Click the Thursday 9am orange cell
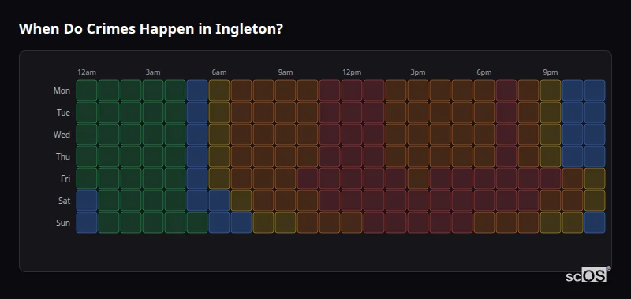Screen dimensions: 631x299 286,157
